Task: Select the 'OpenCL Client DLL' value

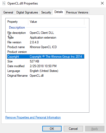Action: pyautogui.click(x=42, y=33)
